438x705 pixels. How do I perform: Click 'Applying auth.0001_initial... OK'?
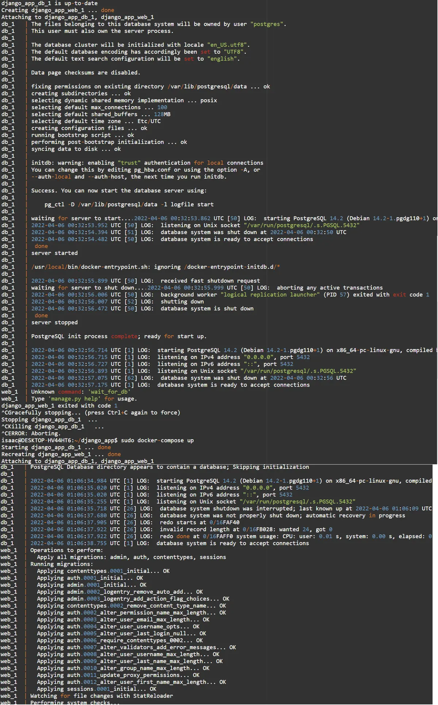click(x=90, y=578)
